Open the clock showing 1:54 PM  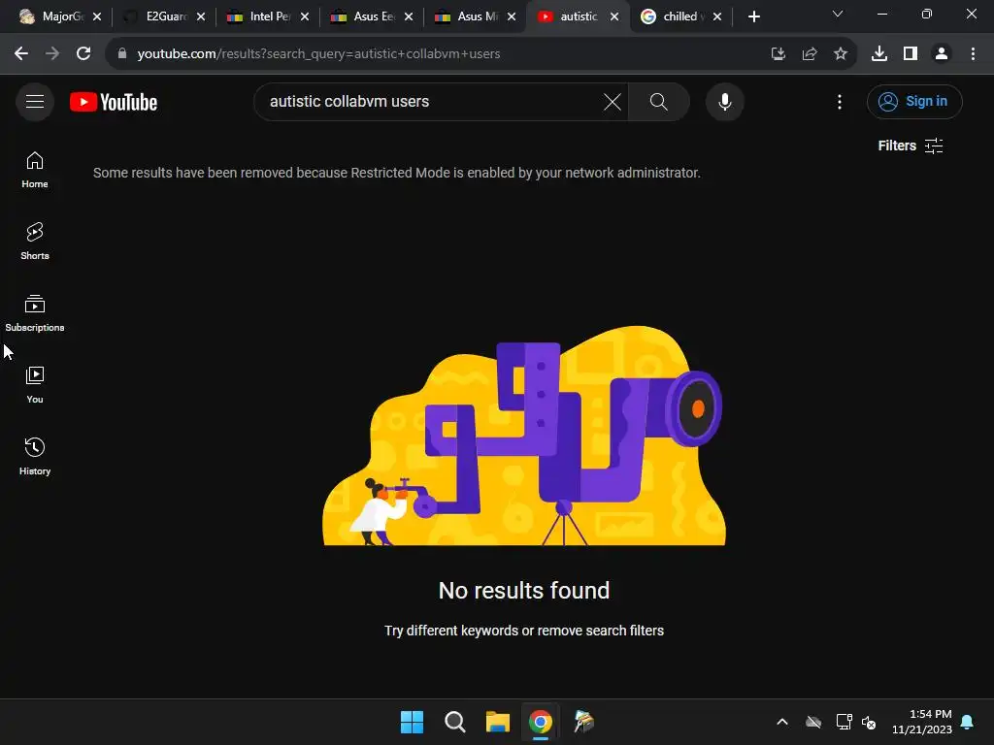[922, 722]
